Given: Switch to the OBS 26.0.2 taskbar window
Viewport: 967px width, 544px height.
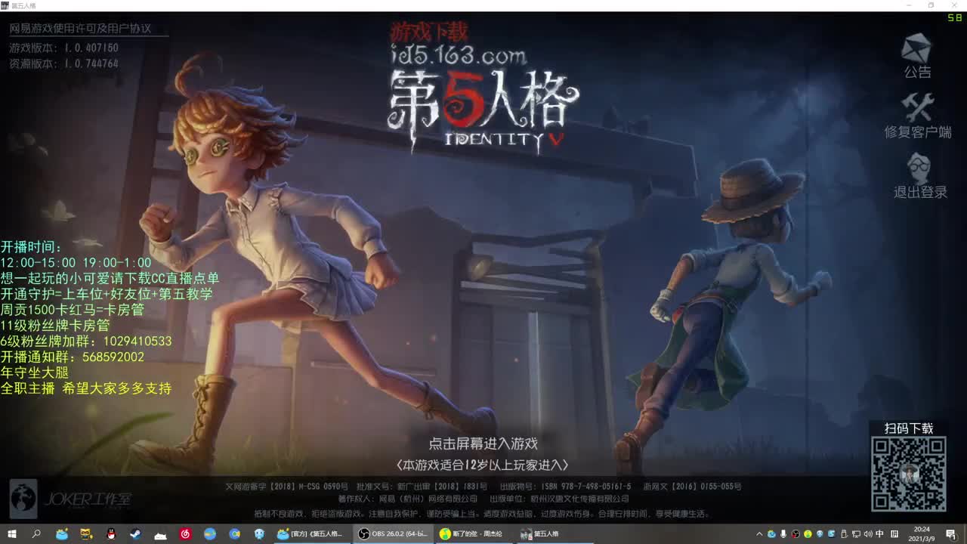Looking at the screenshot, I should click(393, 533).
